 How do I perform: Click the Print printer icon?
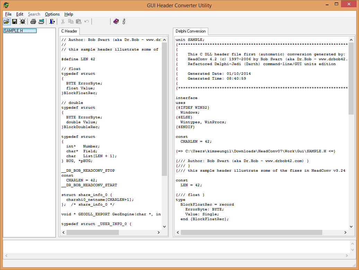33,21
